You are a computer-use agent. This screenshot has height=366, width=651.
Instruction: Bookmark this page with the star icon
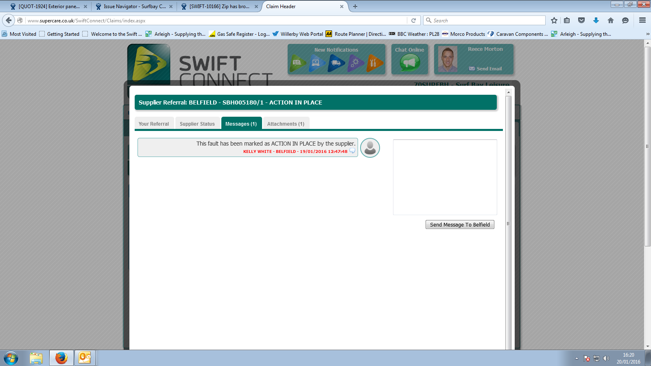tap(554, 20)
